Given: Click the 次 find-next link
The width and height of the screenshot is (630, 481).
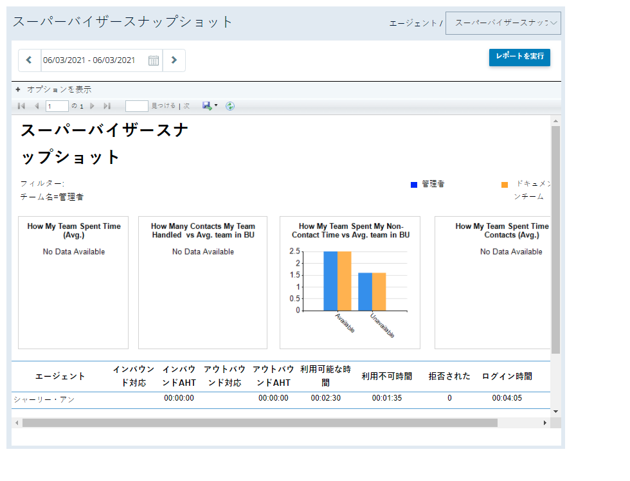Looking at the screenshot, I should pos(186,105).
